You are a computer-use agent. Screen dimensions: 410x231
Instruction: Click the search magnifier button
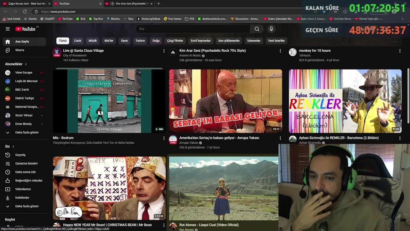[x=257, y=29]
